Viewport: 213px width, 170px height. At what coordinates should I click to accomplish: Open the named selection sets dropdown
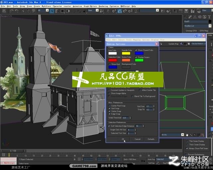point(157,10)
